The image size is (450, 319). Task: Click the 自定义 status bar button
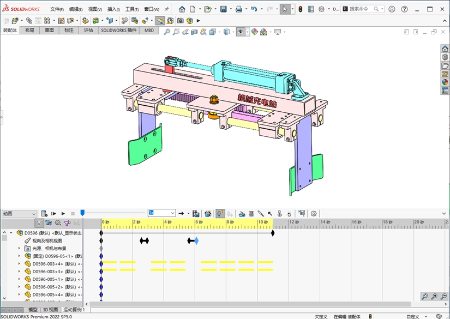413,316
